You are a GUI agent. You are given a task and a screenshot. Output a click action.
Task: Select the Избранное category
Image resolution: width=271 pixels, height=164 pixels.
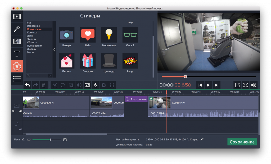[33, 26]
